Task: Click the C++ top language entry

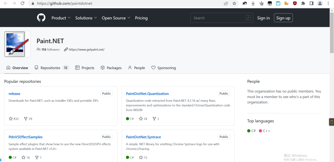Action: (264, 131)
